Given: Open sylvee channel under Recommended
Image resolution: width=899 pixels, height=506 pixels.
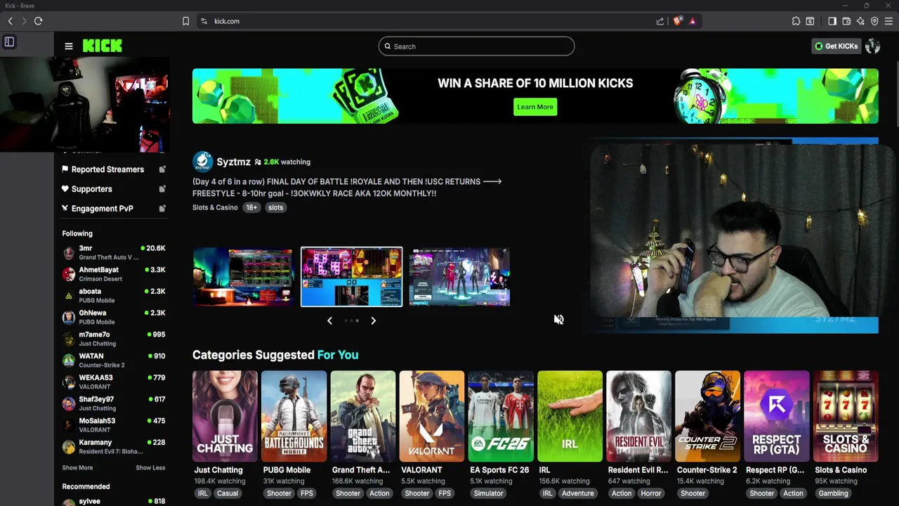Looking at the screenshot, I should tap(113, 502).
